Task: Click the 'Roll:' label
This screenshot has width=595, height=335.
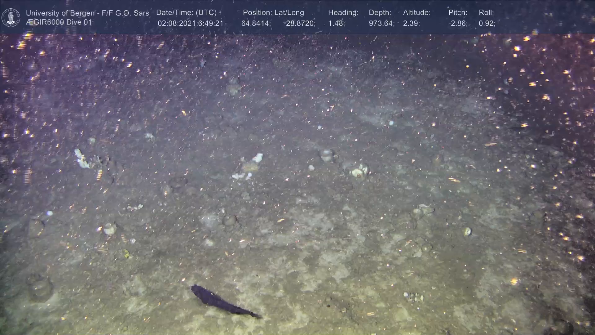Action: coord(486,13)
